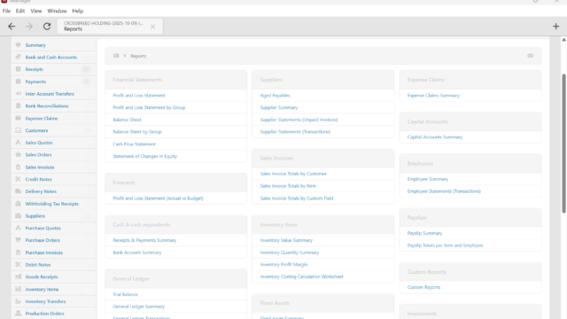567x319 pixels.
Task: Open the Profit and Loss Statement report
Action: tap(139, 96)
